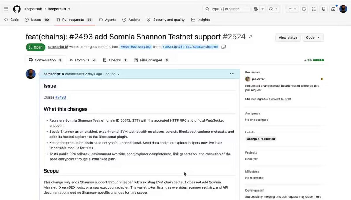This screenshot has height=200, width=351.
Task: Expand the Copilot dropdown arrow
Action: (x=263, y=9)
